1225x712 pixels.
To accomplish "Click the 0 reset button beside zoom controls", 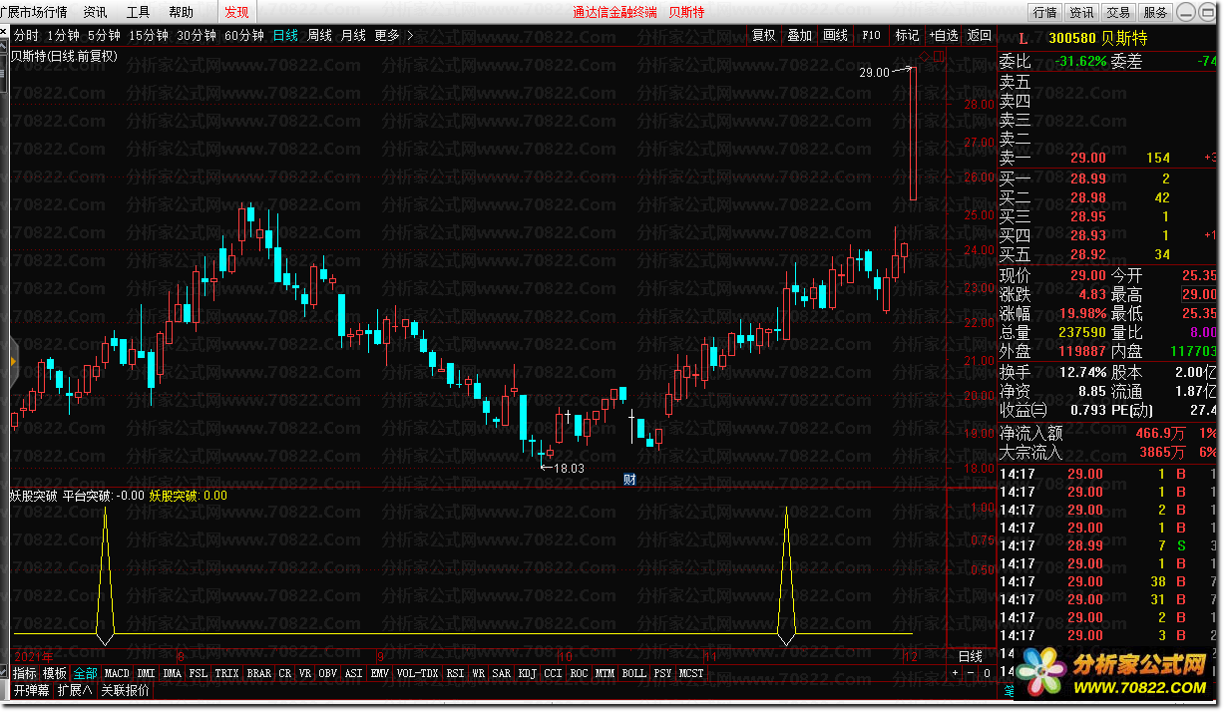I will click(x=987, y=673).
